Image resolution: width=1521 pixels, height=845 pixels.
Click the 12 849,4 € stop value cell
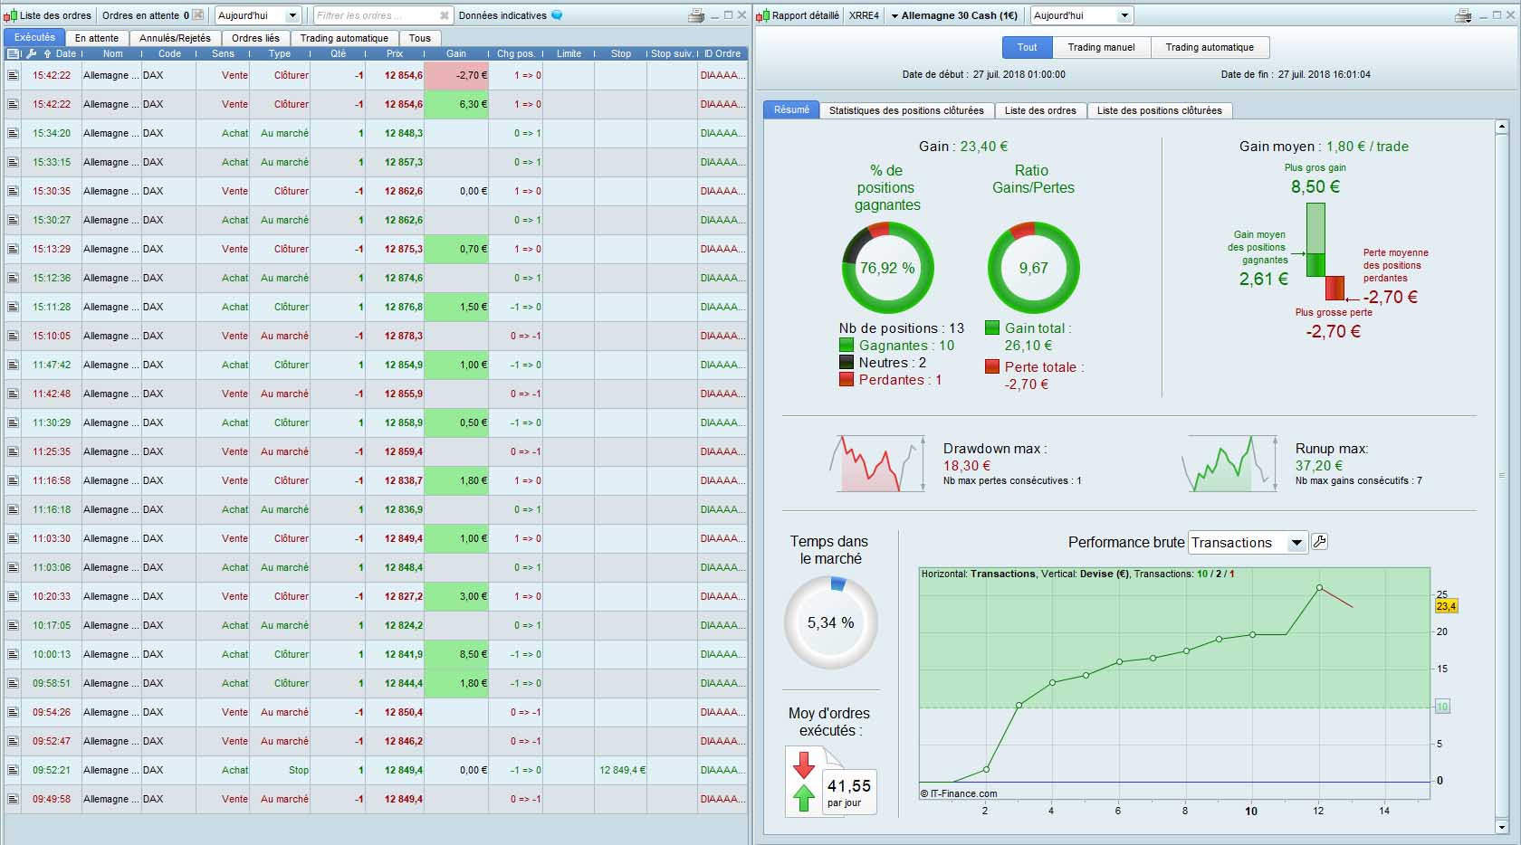(621, 770)
